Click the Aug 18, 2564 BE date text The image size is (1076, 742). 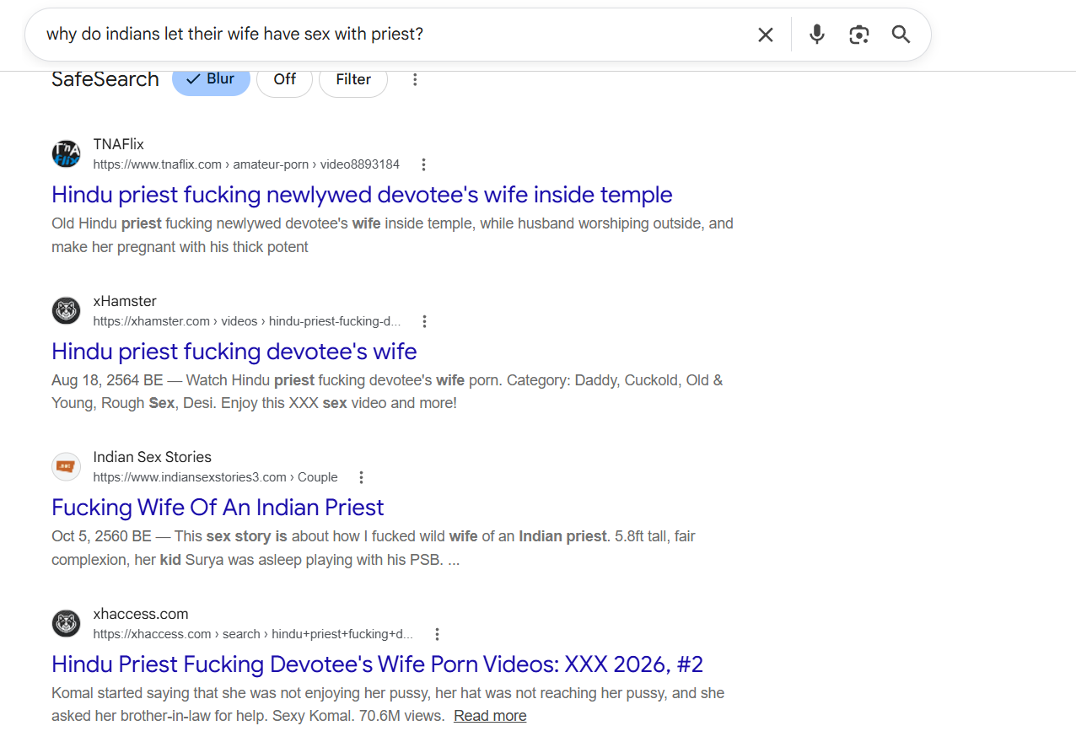point(107,380)
